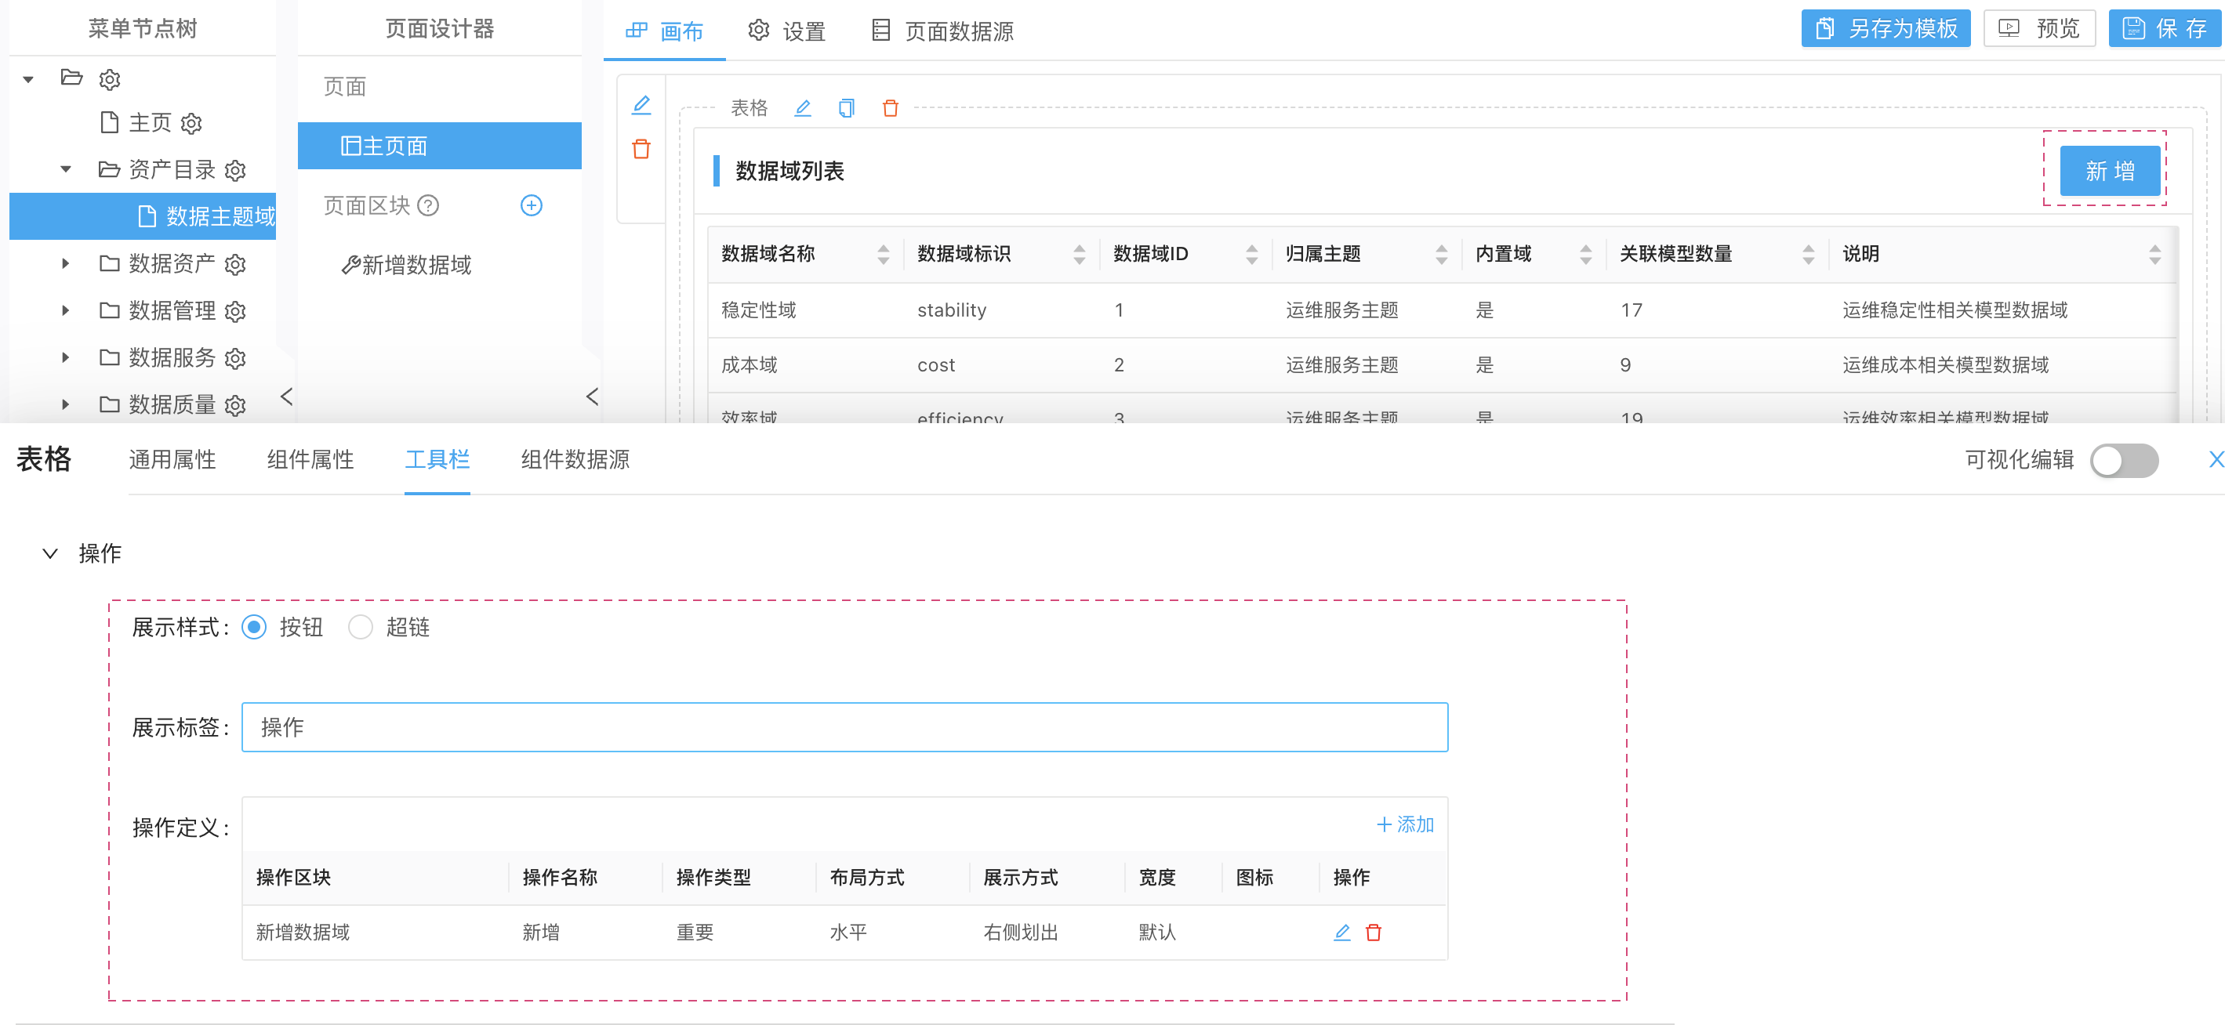The height and width of the screenshot is (1025, 2225).
Task: Click the edit pencil icon beside 表格 label
Action: tap(802, 108)
